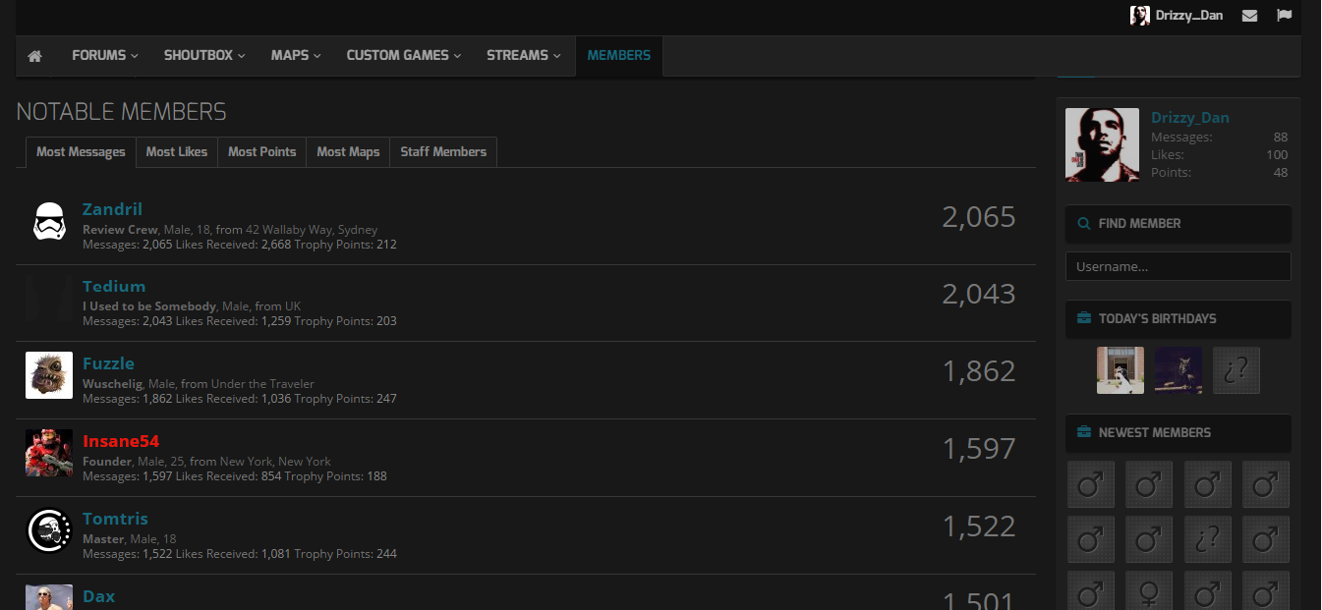Open the inbox envelope icon
Viewport: 1322px width, 610px height.
pyautogui.click(x=1249, y=16)
